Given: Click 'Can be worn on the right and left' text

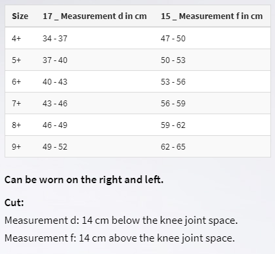Looking at the screenshot, I should pos(84,180).
